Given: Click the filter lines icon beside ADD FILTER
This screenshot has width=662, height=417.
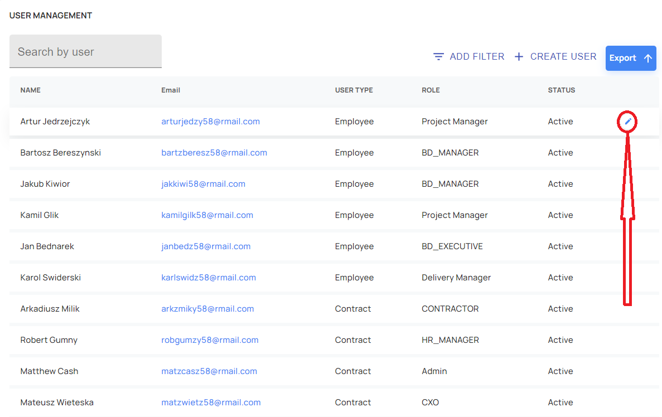Looking at the screenshot, I should pos(439,56).
